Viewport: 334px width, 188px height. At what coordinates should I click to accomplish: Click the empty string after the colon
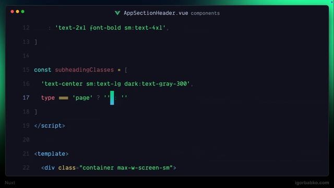pyautogui.click(x=124, y=97)
